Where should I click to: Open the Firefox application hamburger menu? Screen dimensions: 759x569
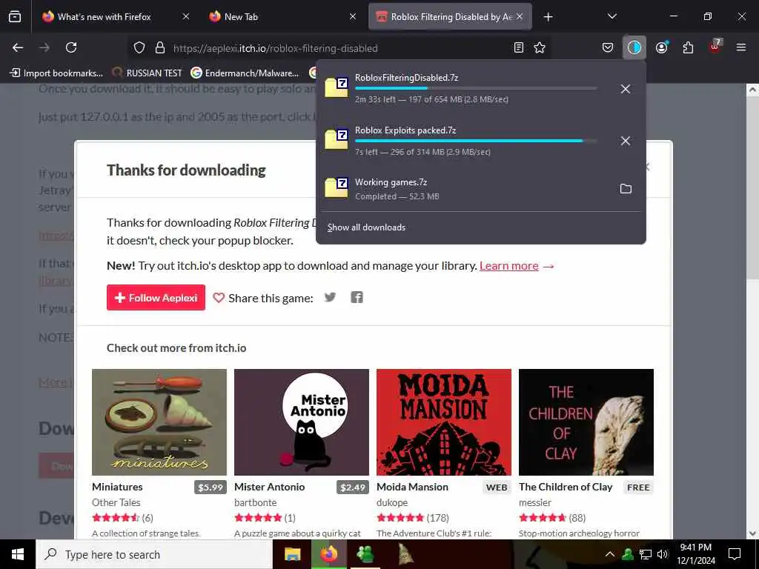pos(740,47)
